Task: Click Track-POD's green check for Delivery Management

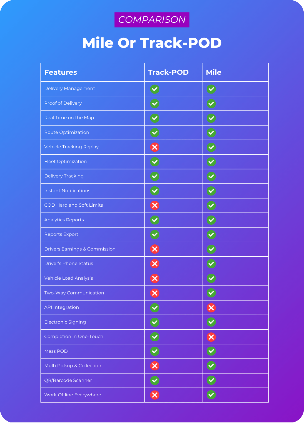Action: click(155, 89)
